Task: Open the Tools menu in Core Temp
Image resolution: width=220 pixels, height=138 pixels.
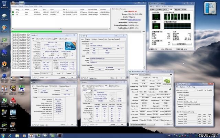Action: click(189, 87)
